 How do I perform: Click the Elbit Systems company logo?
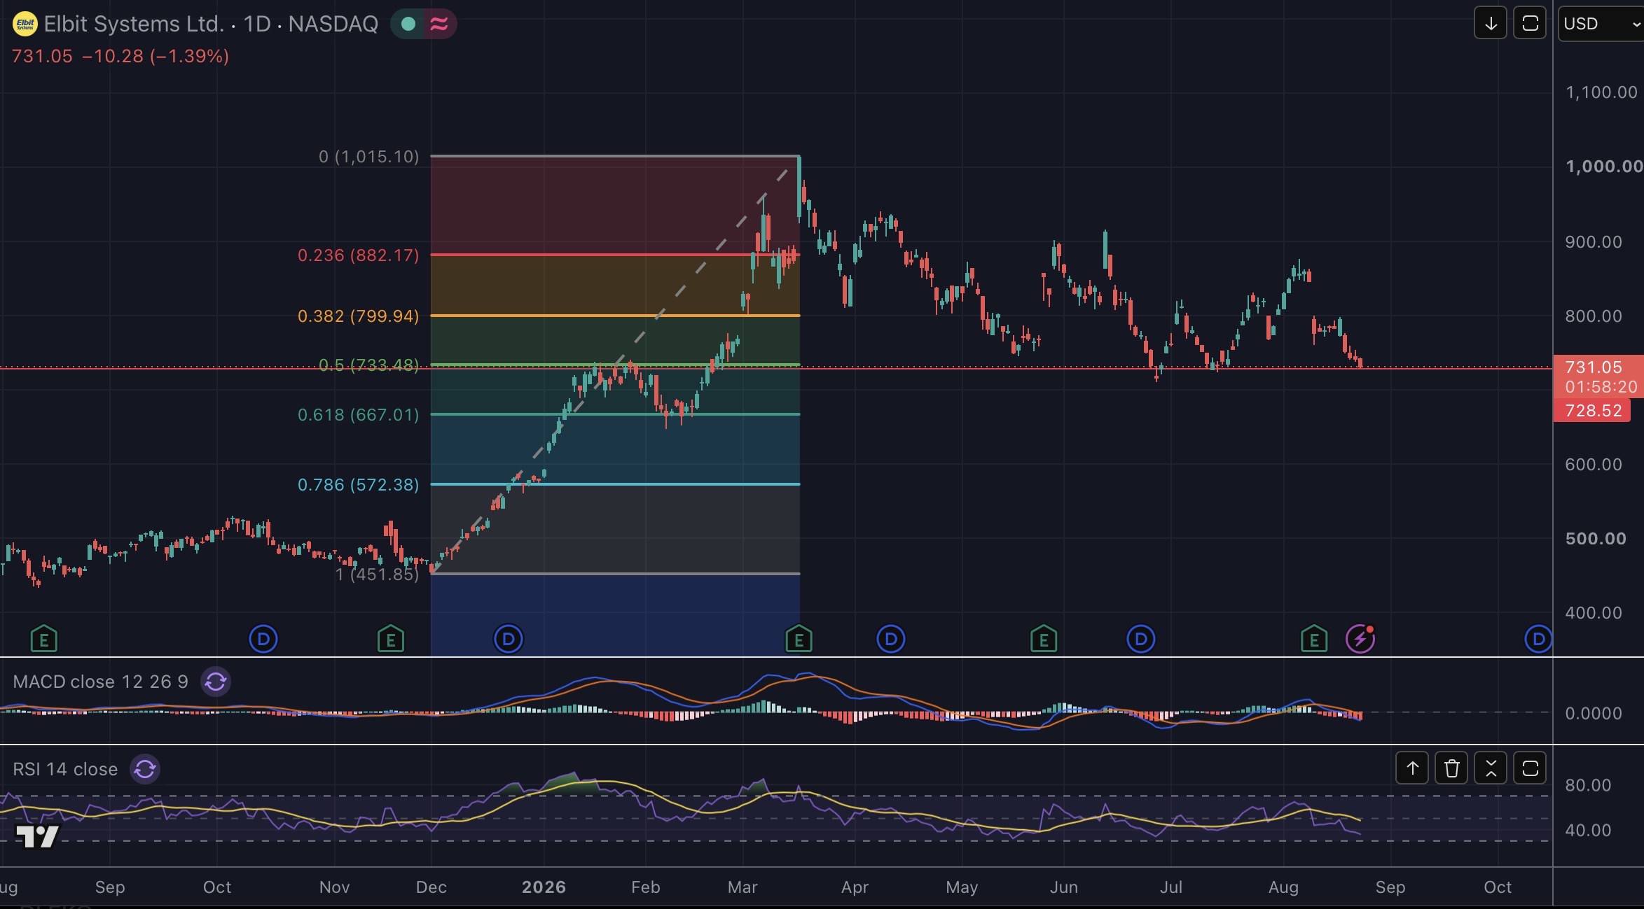(x=25, y=24)
